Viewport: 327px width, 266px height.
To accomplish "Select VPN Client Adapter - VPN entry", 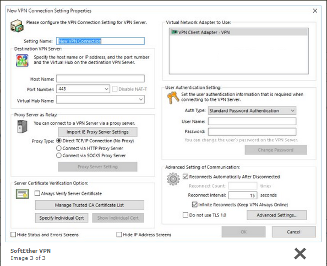I will point(239,32).
